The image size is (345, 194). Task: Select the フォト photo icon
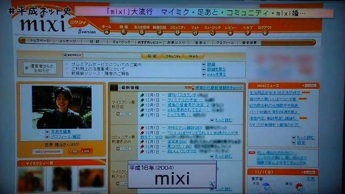[195, 33]
